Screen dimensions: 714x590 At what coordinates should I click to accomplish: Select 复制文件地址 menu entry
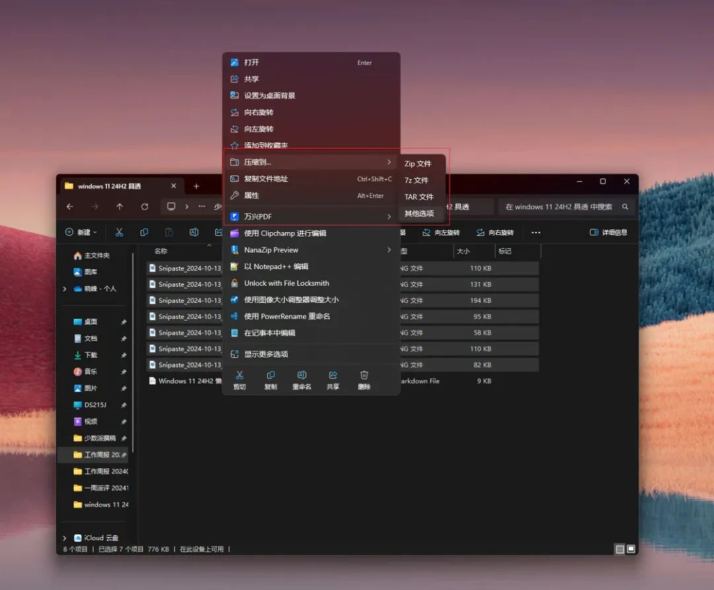click(x=311, y=179)
